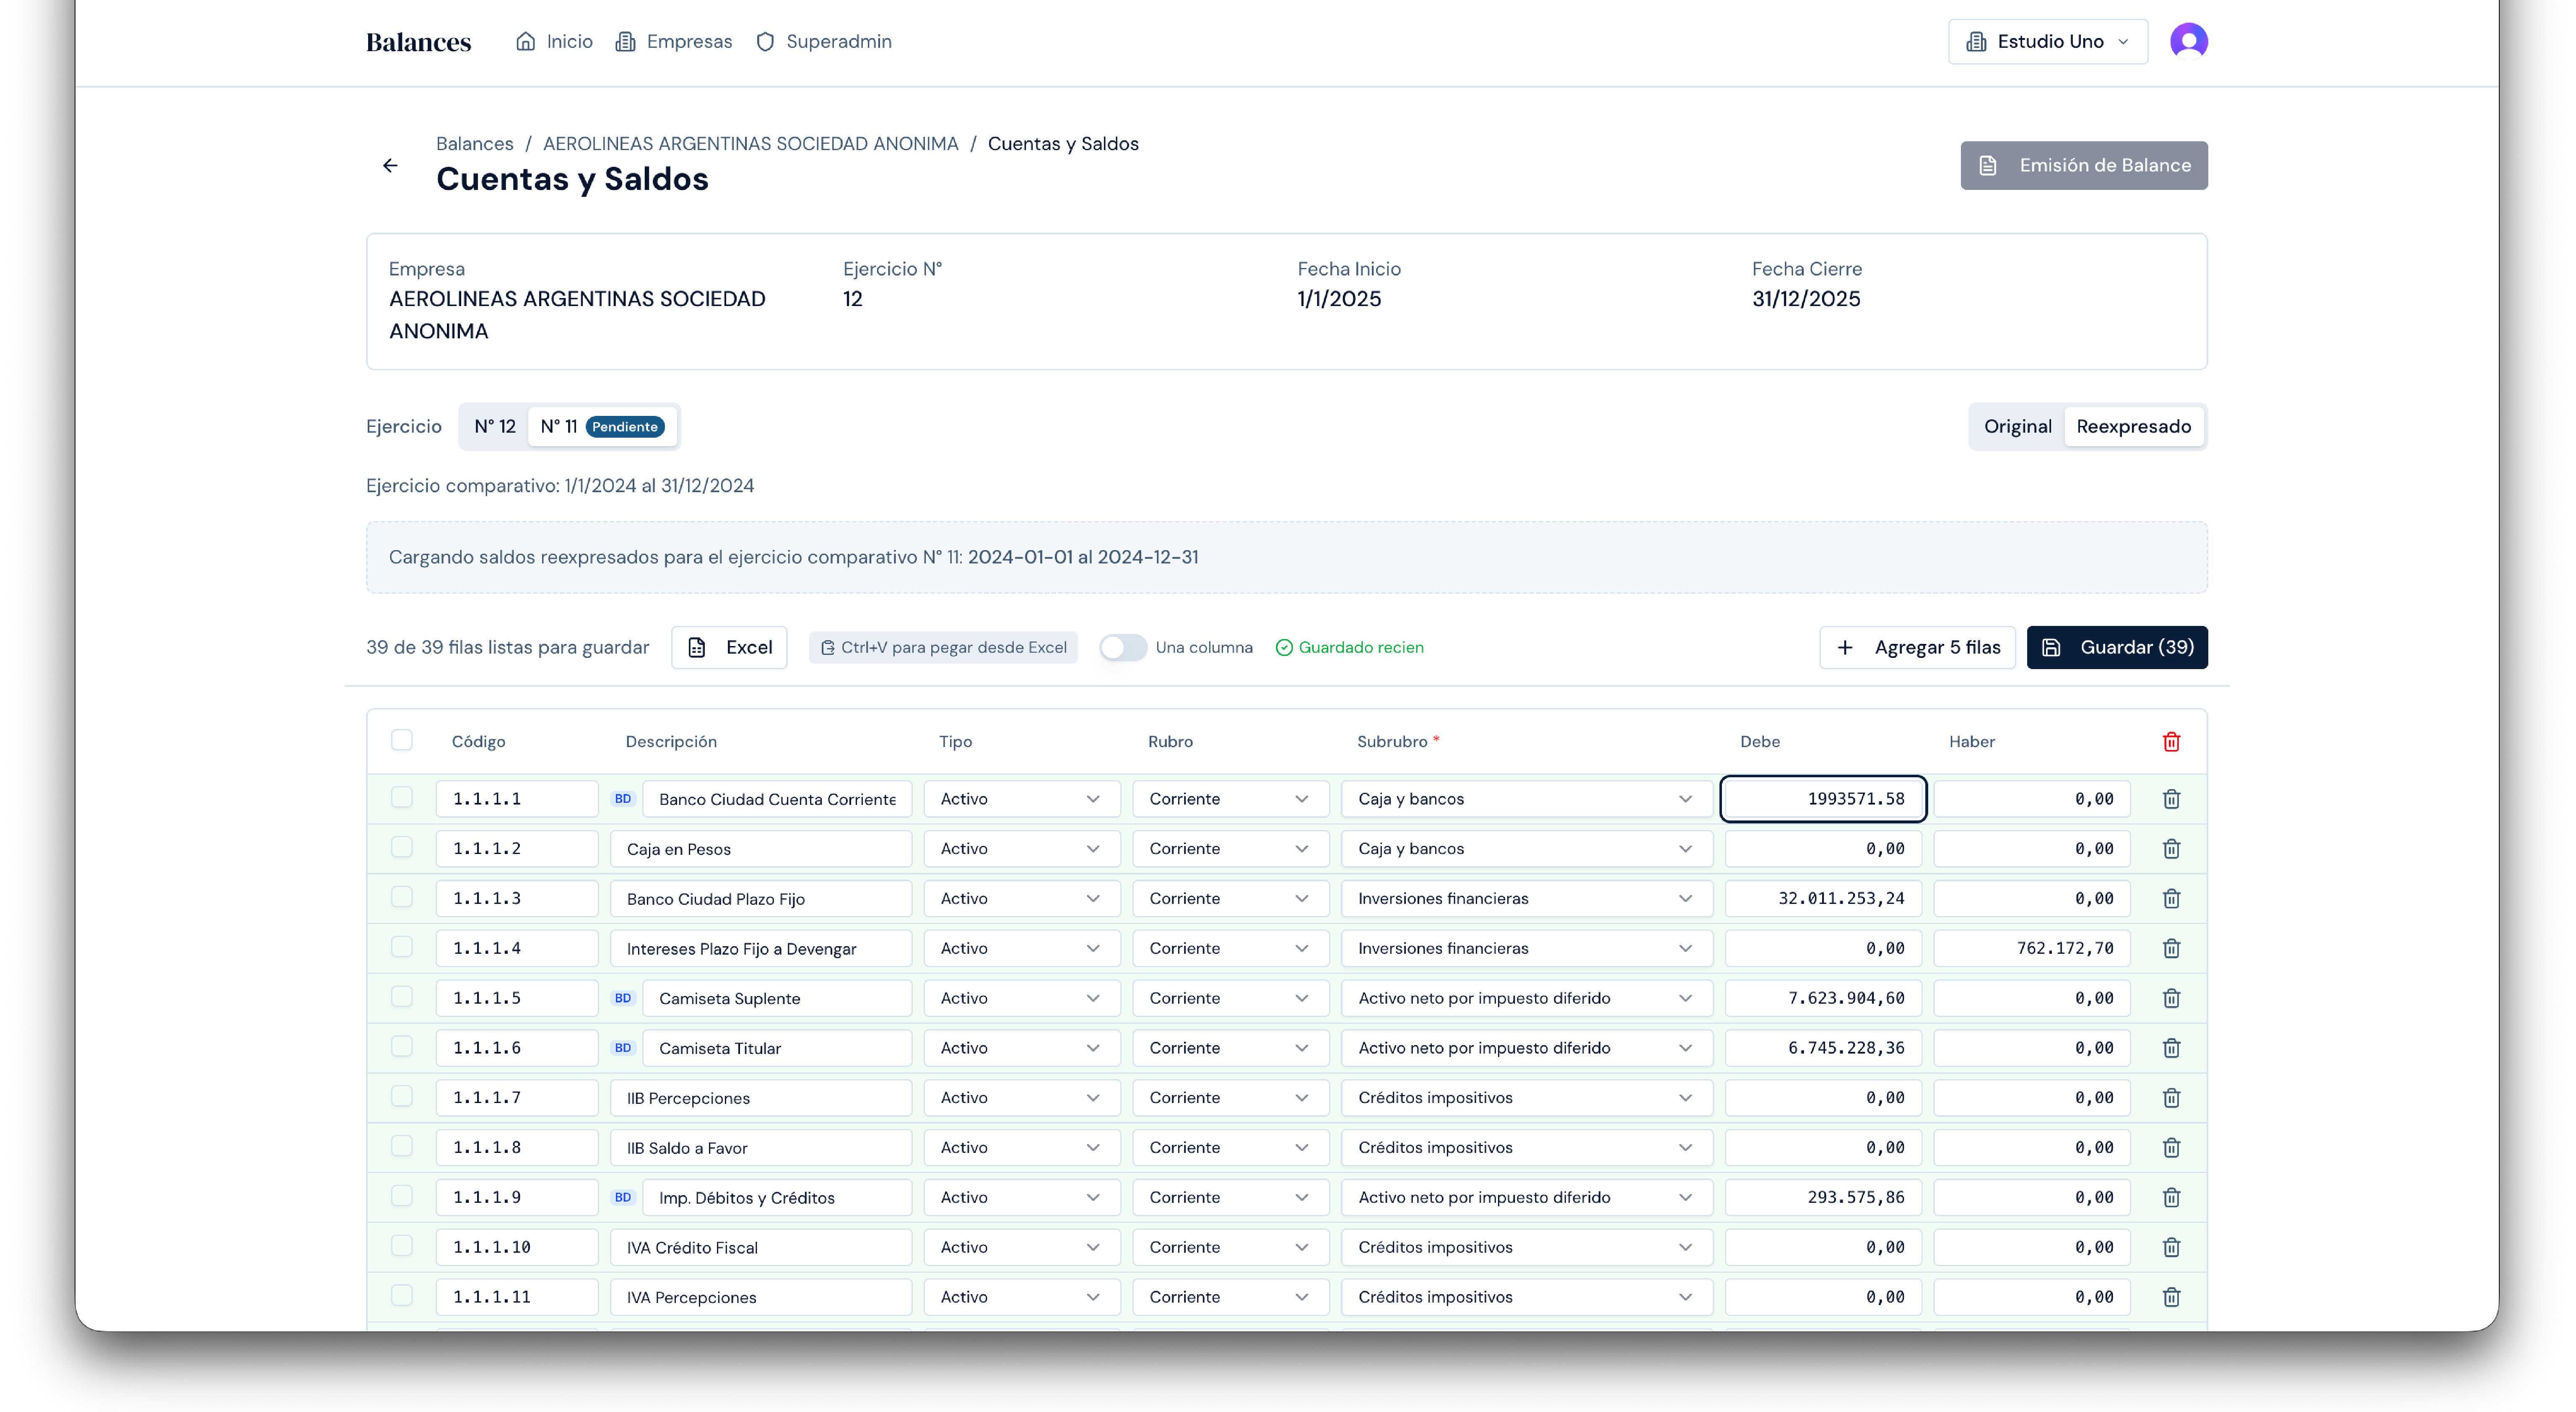Open the Estudio Uno selector dropdown
This screenshot has width=2576, height=1412.
(x=2047, y=42)
